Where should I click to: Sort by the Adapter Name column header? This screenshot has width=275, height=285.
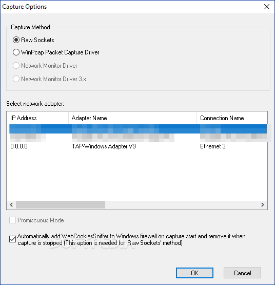[132, 118]
